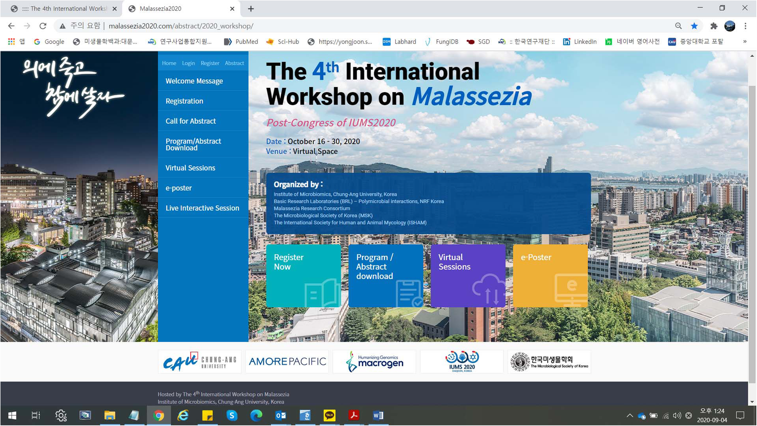Open Program/Abstract Download in sidebar
This screenshot has width=757, height=426.
(x=203, y=144)
